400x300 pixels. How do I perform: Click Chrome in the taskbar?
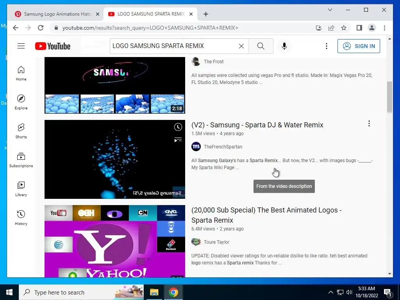point(173,292)
